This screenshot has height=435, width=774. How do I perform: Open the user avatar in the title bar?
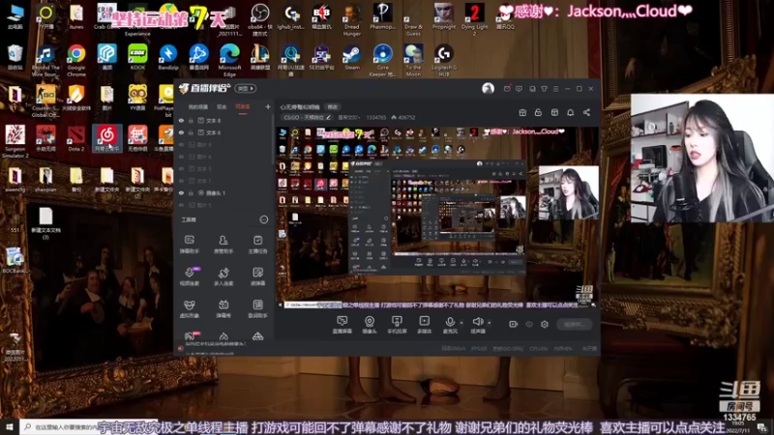click(x=488, y=88)
